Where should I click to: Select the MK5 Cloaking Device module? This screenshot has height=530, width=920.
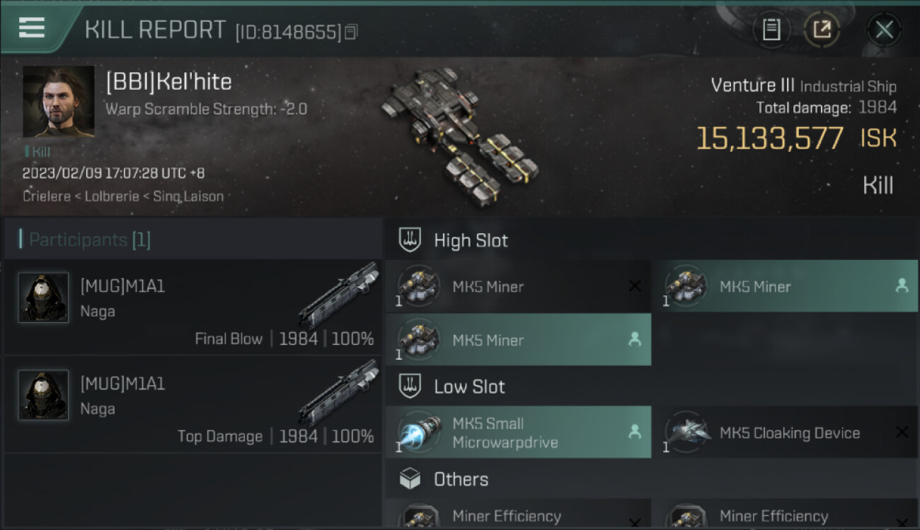coord(786,432)
